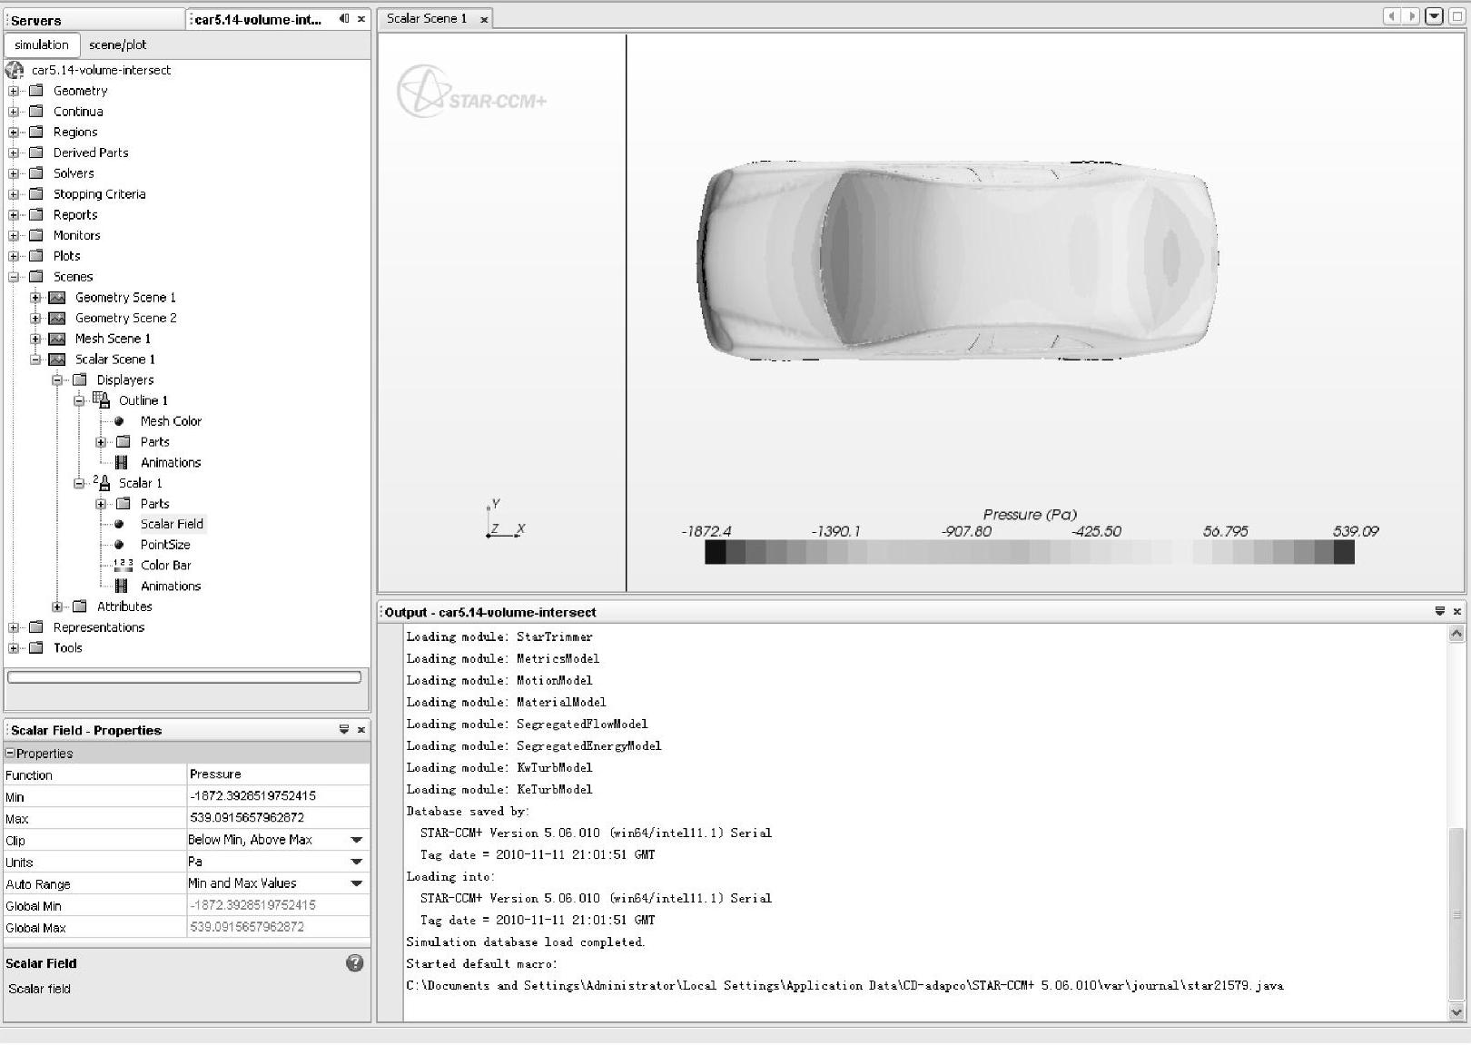Click the Displayers folder icon

[x=80, y=380]
